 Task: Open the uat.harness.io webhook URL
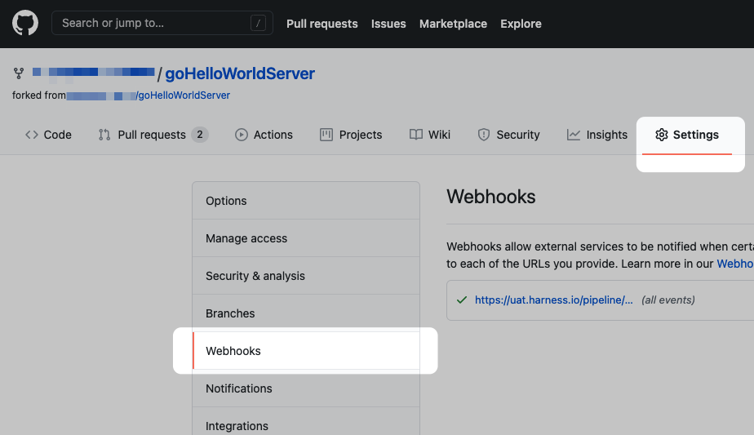553,300
